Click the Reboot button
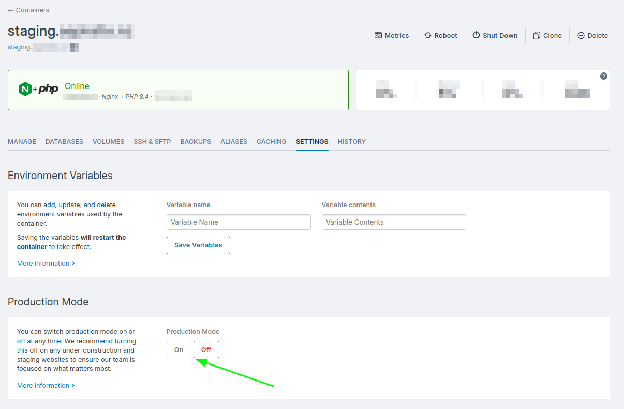The height and width of the screenshot is (409, 624). pyautogui.click(x=441, y=36)
